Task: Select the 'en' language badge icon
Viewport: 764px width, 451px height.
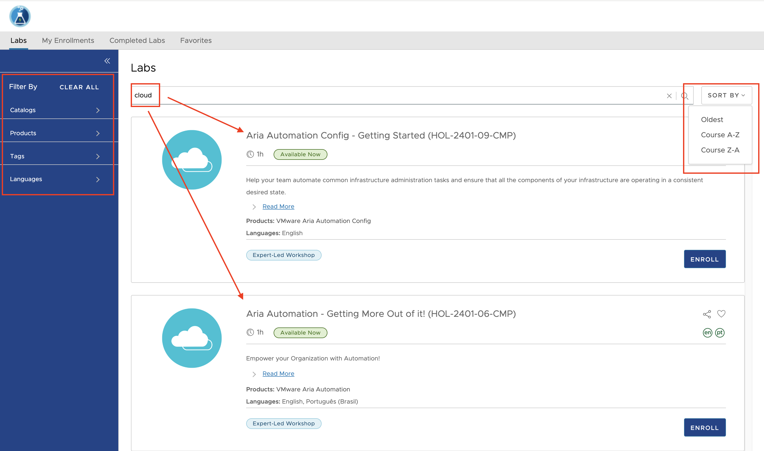Action: click(x=707, y=333)
